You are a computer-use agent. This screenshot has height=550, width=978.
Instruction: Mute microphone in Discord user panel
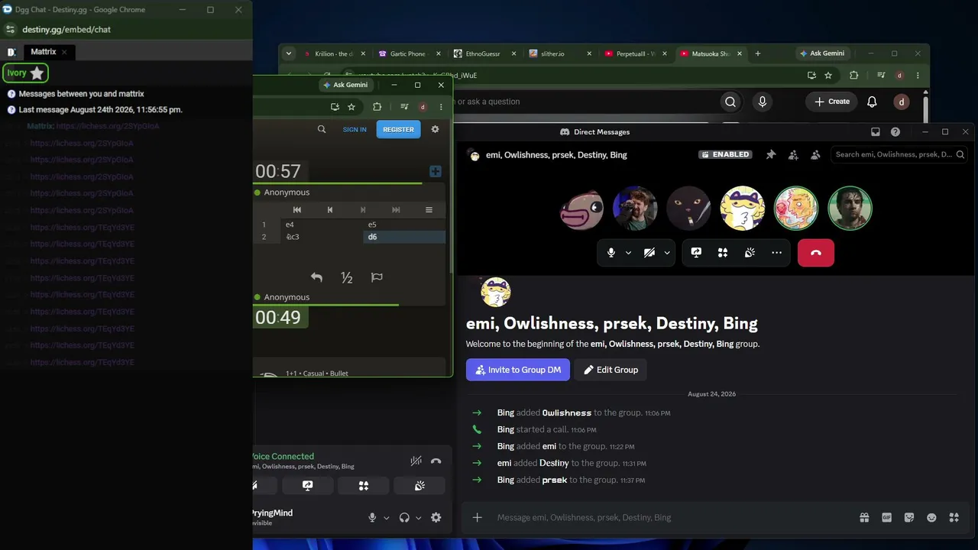(372, 517)
